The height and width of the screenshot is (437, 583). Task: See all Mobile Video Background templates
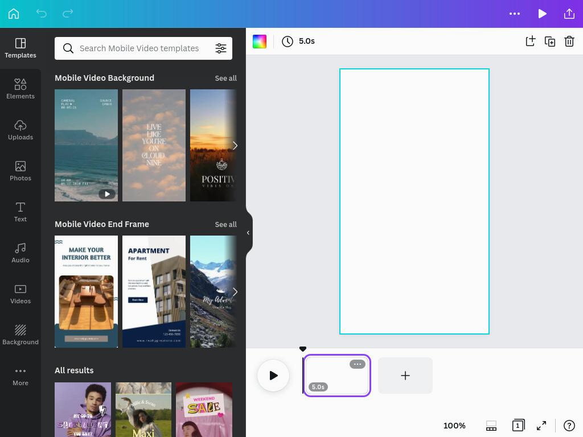[x=225, y=78]
